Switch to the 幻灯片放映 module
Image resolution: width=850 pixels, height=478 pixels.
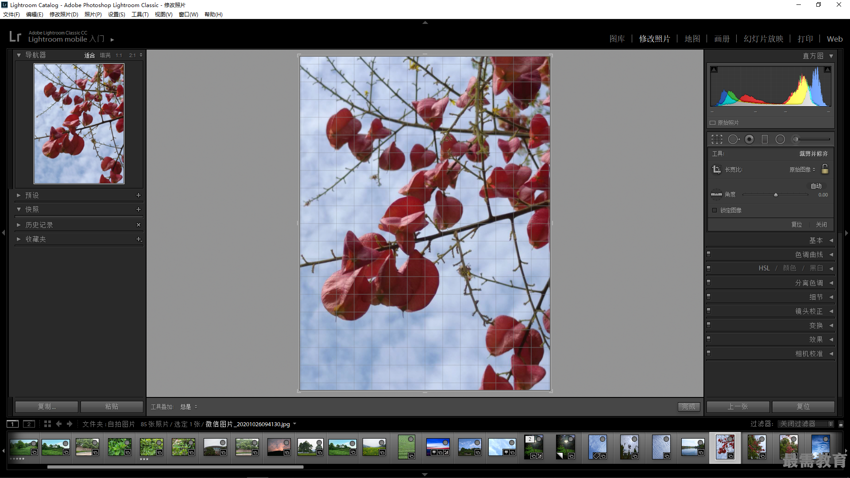point(764,39)
